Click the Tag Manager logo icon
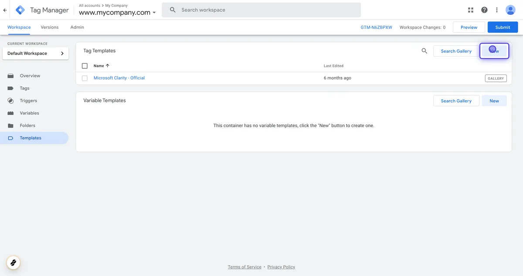523x276 pixels. coord(20,10)
